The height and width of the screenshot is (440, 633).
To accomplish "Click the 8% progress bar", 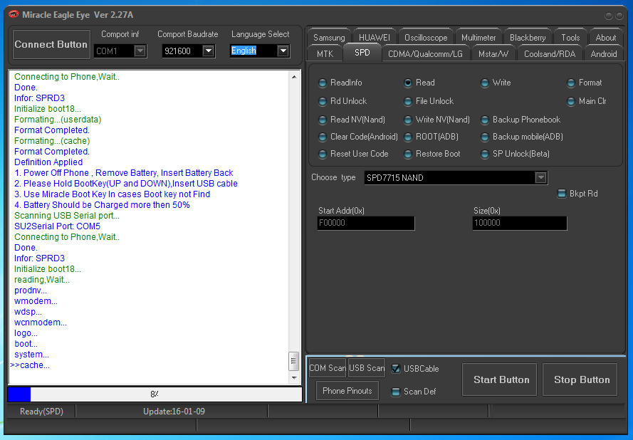I will pyautogui.click(x=155, y=394).
